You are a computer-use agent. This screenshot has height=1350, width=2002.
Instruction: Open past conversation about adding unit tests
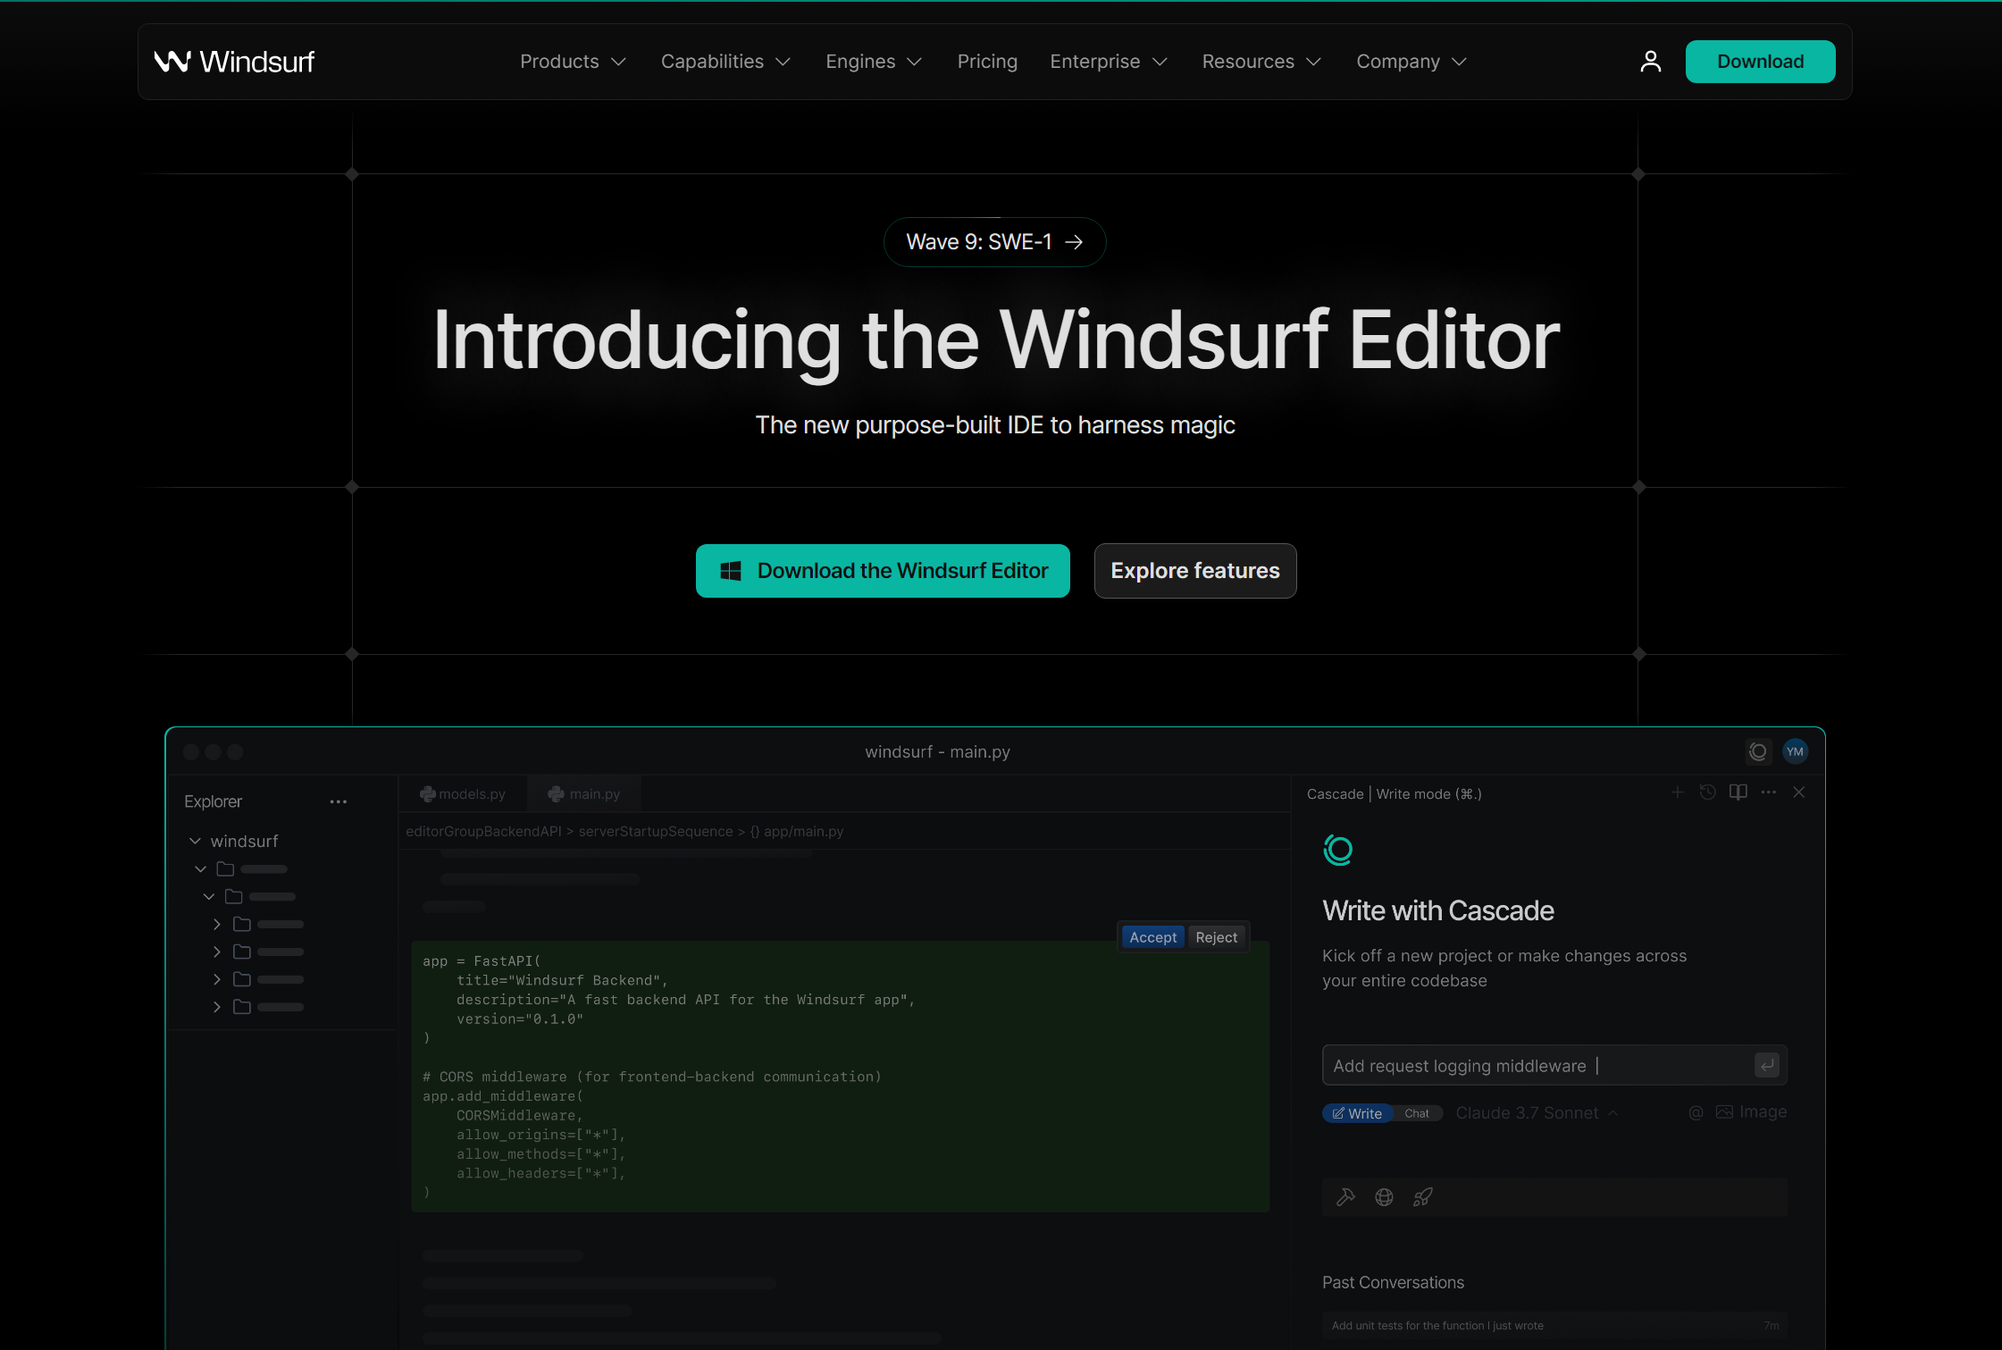click(1554, 1326)
